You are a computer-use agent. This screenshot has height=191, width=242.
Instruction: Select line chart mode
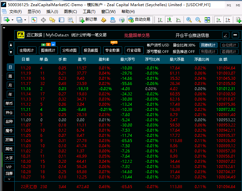178,20
